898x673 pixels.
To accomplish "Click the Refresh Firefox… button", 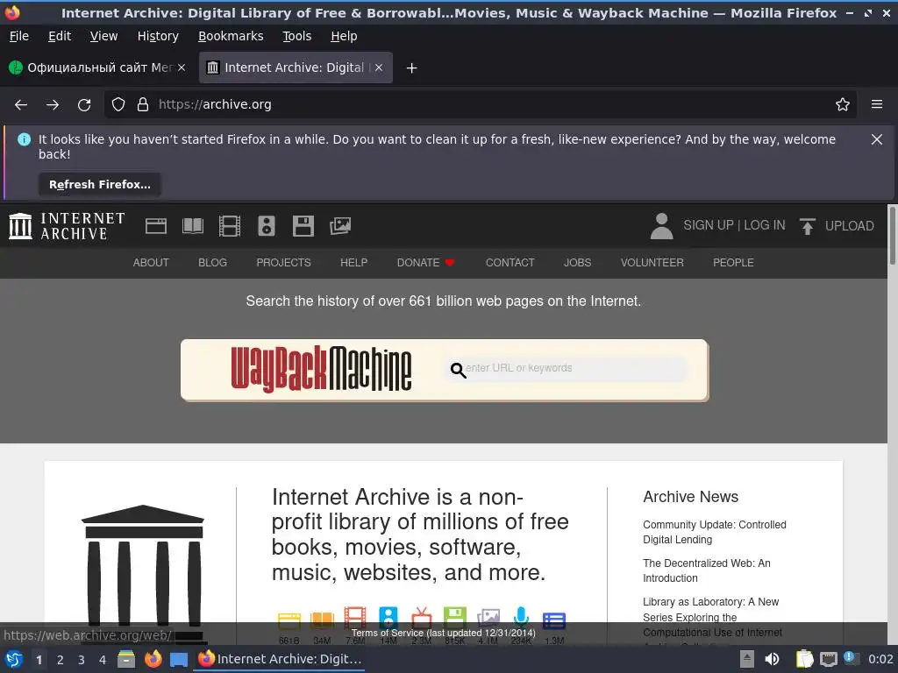I will (x=100, y=185).
